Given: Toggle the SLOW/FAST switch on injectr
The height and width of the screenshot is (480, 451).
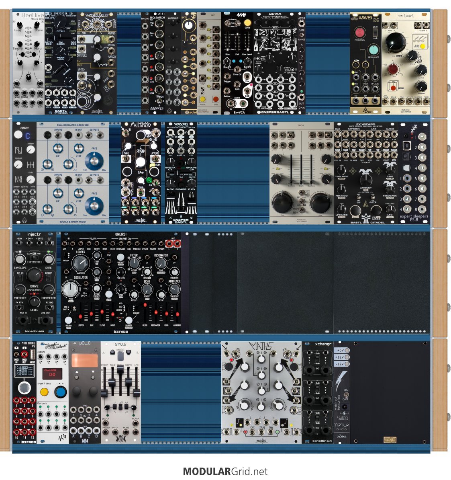Looking at the screenshot, I should pyautogui.click(x=34, y=258).
